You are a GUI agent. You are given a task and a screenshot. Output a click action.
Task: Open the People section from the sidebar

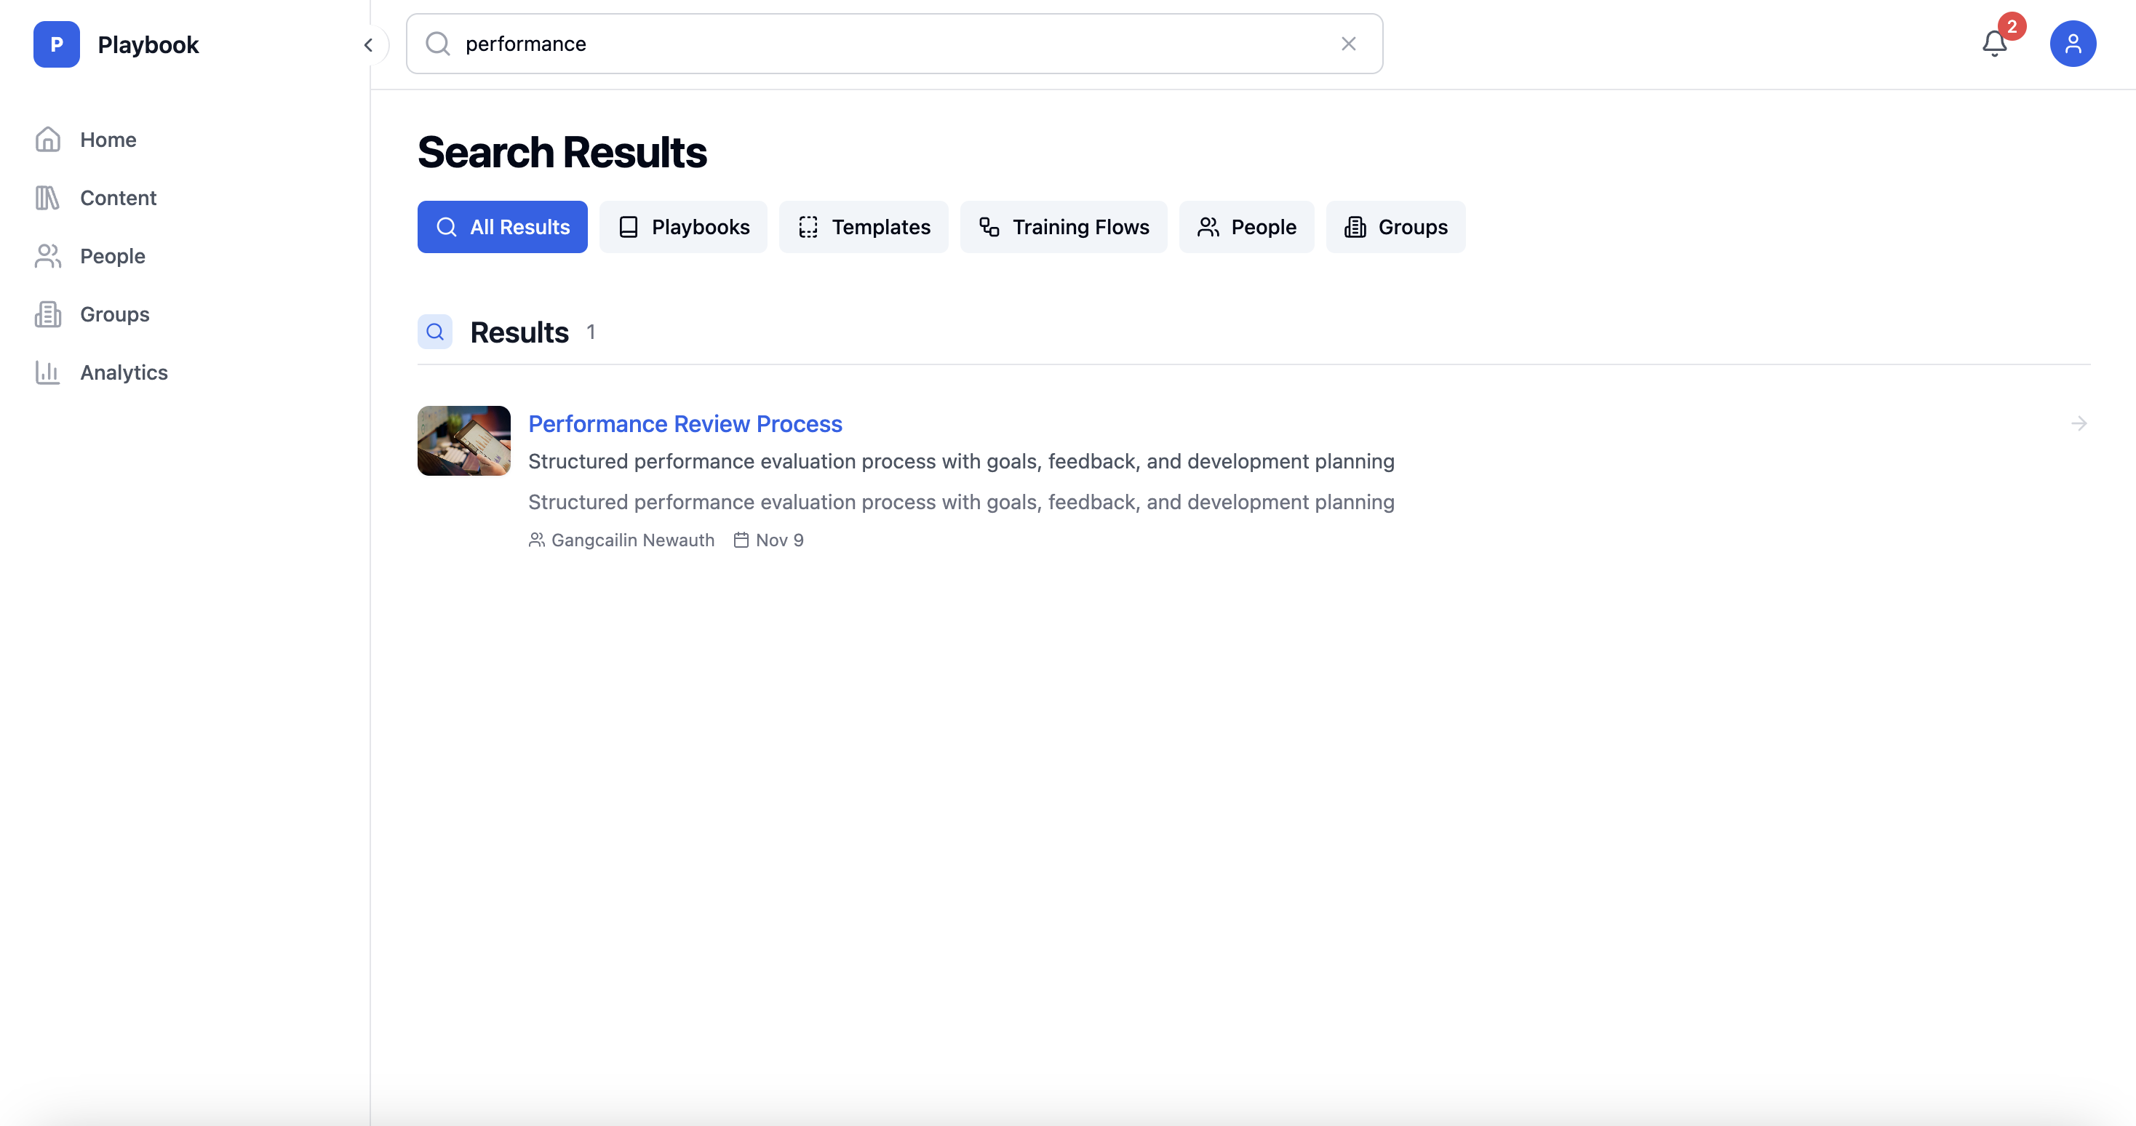click(x=112, y=256)
